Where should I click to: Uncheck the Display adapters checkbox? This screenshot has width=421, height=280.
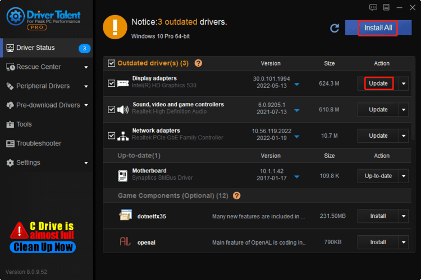111,83
